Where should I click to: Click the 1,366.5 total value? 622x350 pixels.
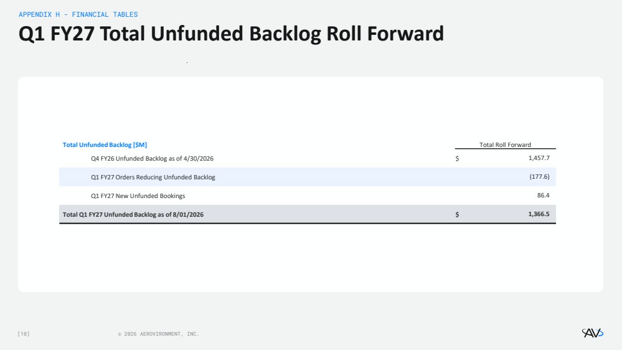click(539, 214)
